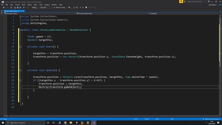Open the Window menu
The height and width of the screenshot is (125, 222).
click(54, 5)
